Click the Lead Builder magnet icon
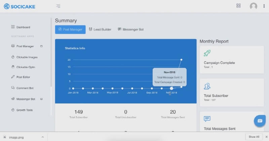 click(x=90, y=29)
